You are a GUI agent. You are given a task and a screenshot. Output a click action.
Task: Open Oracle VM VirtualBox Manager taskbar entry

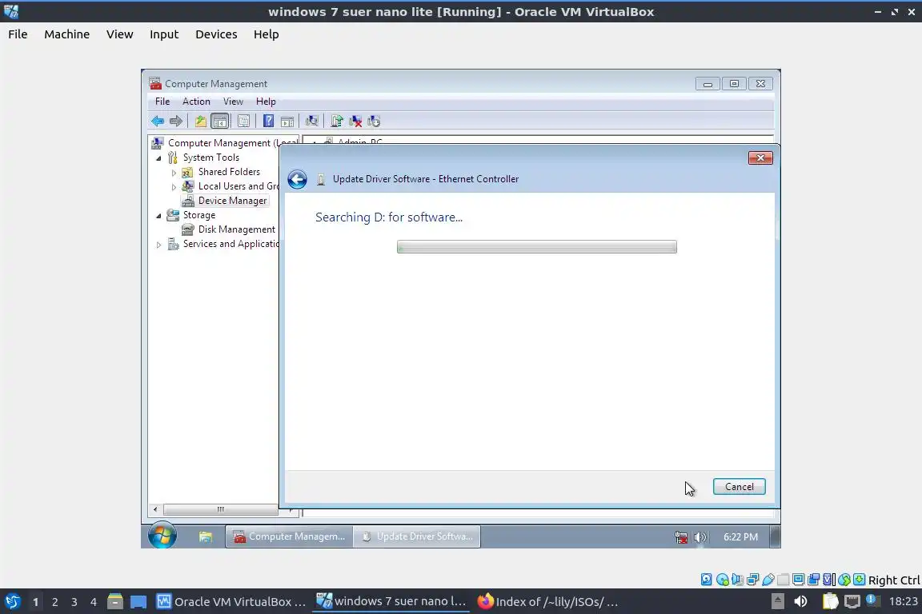point(231,602)
